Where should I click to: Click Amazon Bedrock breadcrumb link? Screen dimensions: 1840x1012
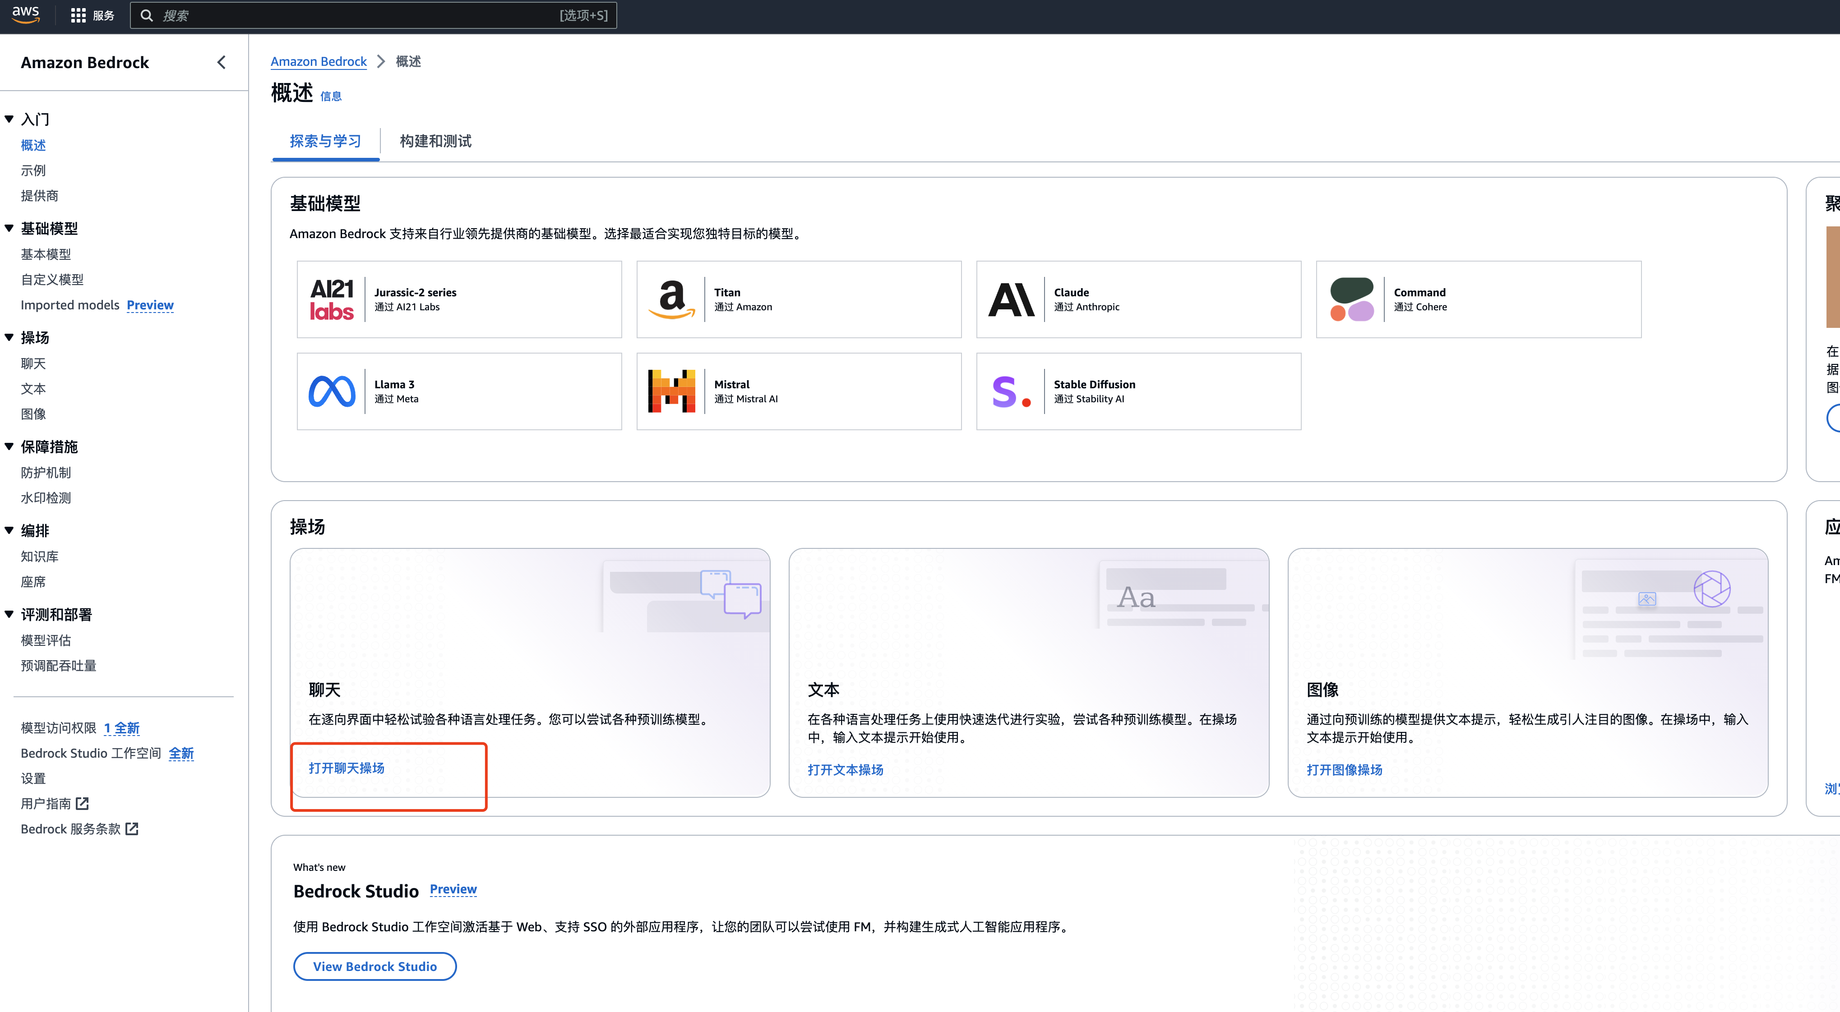(319, 61)
